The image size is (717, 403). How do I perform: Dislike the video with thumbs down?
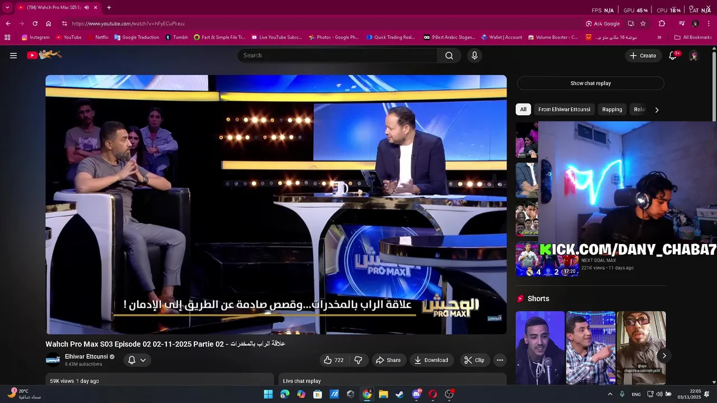click(x=358, y=360)
